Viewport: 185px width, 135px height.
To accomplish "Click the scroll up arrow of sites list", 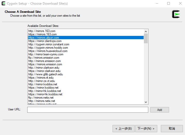I will click(x=146, y=32).
